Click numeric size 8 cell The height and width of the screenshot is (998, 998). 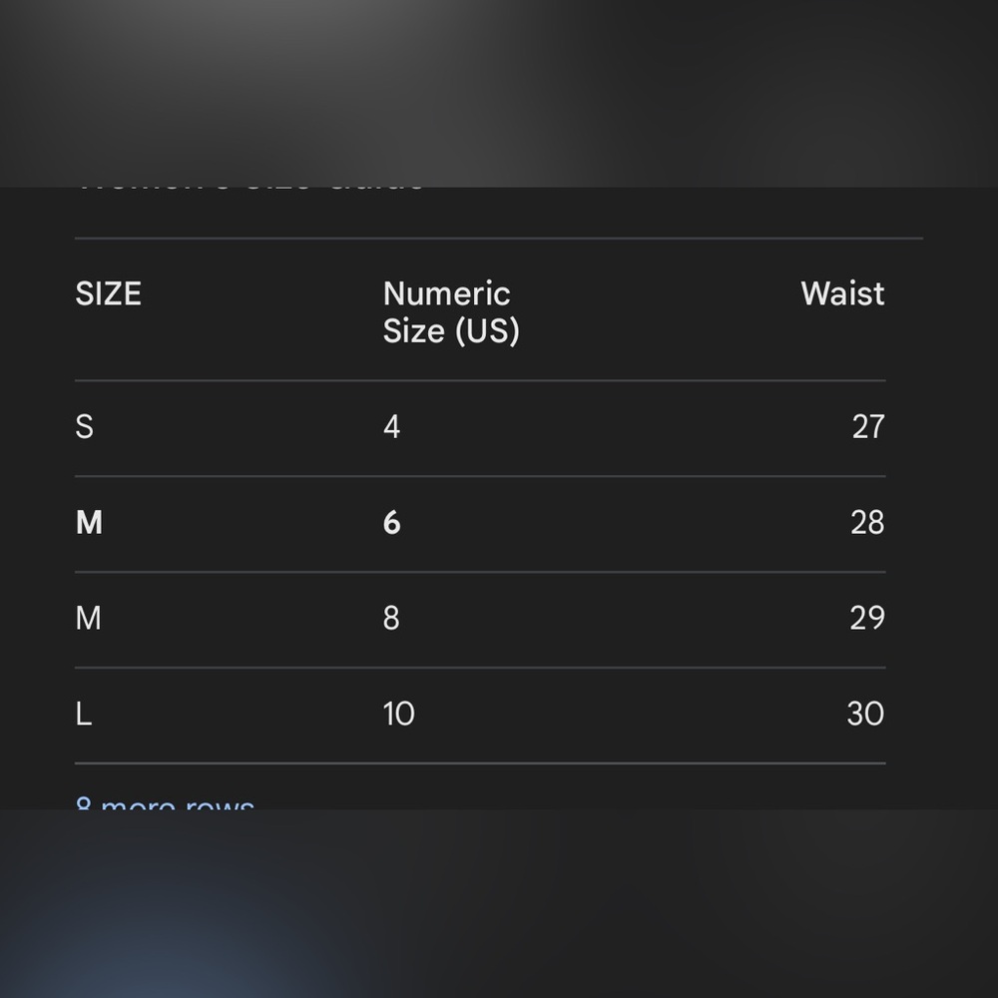pos(391,618)
